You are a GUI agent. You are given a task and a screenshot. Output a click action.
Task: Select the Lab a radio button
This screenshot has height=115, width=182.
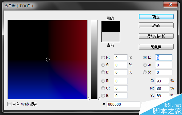(145, 65)
